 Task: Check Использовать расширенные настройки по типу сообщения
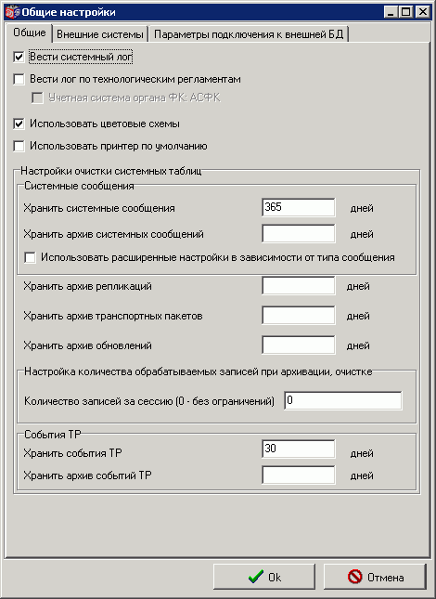[30, 257]
